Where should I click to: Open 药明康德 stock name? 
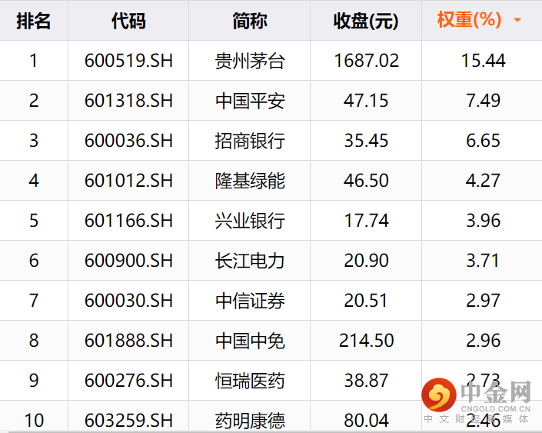pyautogui.click(x=250, y=421)
